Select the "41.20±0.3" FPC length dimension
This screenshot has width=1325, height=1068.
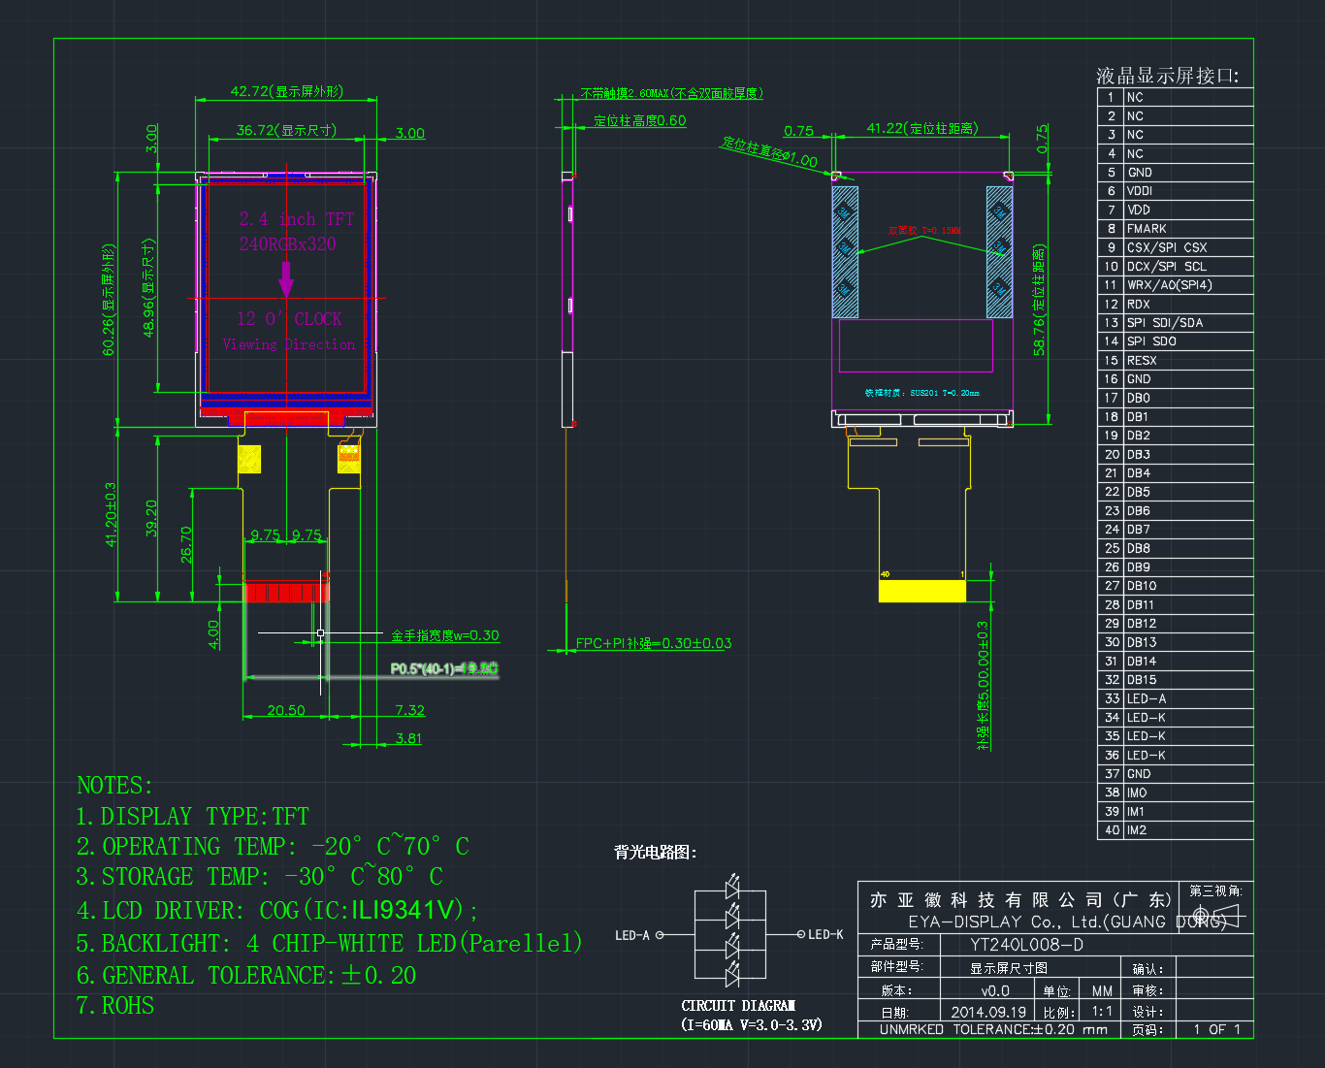point(111,515)
